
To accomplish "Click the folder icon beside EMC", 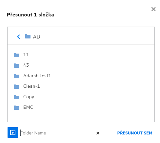I will pos(17,107).
